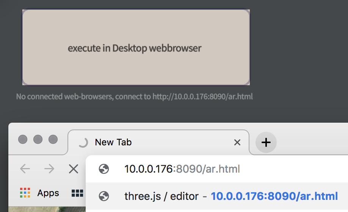Screen dimensions: 348x212
Task: Close the browser window
Action: [23, 139]
